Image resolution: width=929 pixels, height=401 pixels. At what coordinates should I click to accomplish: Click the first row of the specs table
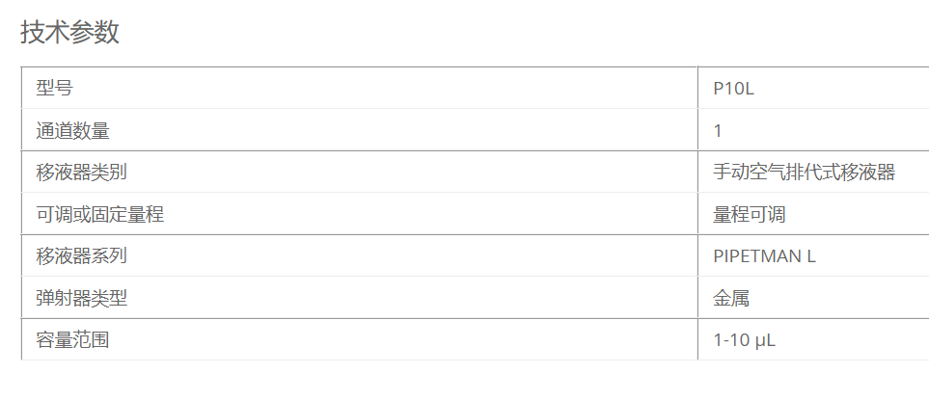[386, 89]
